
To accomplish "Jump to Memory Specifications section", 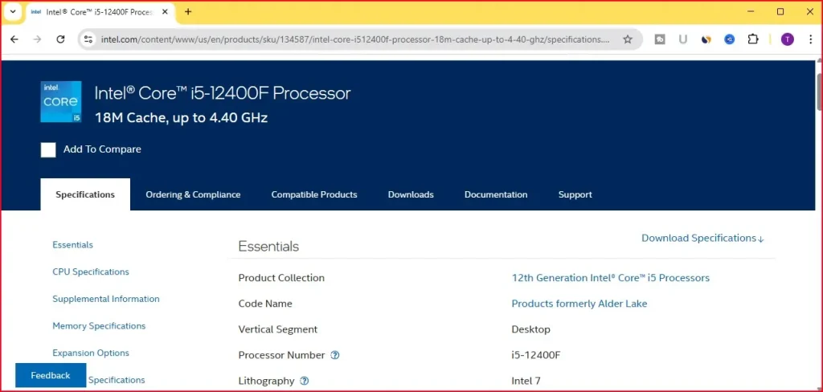I will [x=99, y=326].
